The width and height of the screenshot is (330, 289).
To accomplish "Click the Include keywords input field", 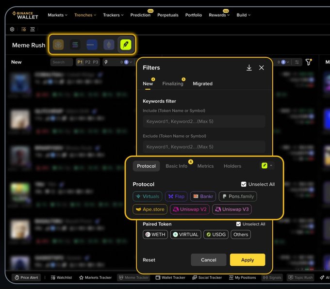I will 204,121.
